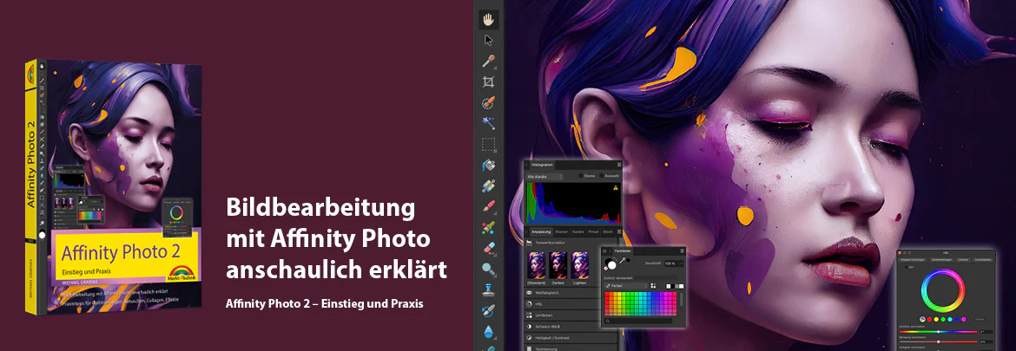Select the Flood Fill bucket tool
The image size is (1016, 351).
489,166
